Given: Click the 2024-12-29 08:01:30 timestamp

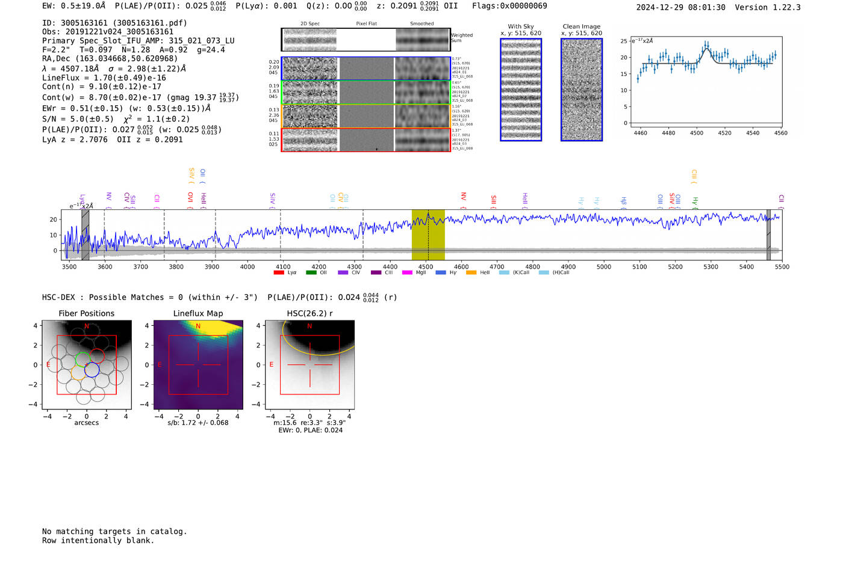Looking at the screenshot, I should pyautogui.click(x=681, y=7).
